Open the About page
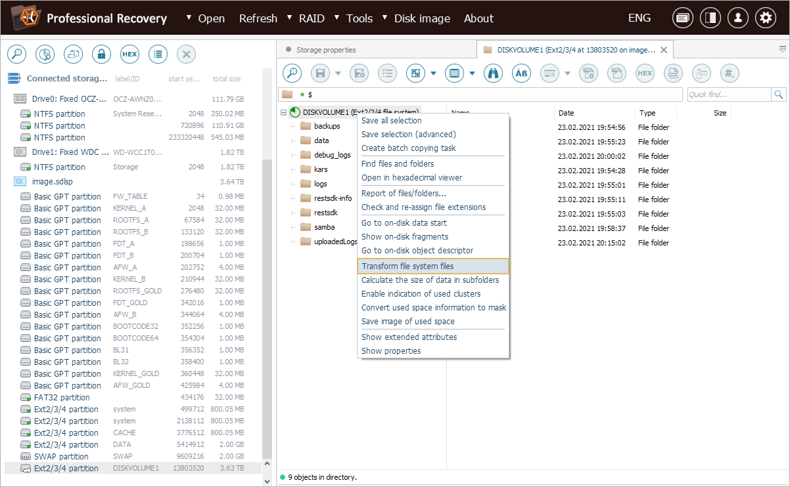Viewport: 790px width, 487px height. point(478,18)
